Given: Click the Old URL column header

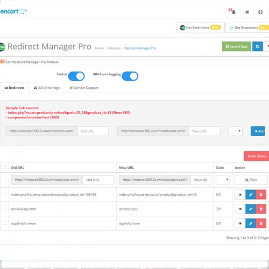Looking at the screenshot, I should 18,168.
